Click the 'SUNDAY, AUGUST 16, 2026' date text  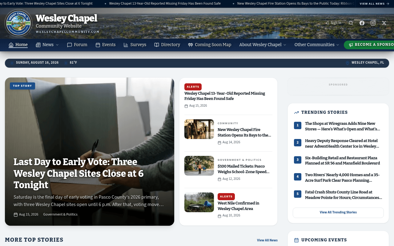[37, 63]
